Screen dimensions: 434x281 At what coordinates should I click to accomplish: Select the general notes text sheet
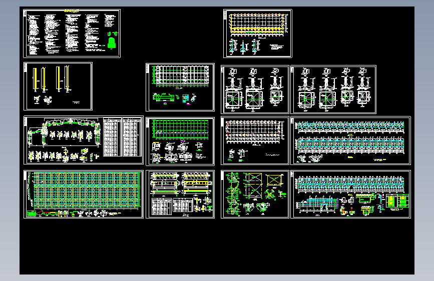click(72, 33)
